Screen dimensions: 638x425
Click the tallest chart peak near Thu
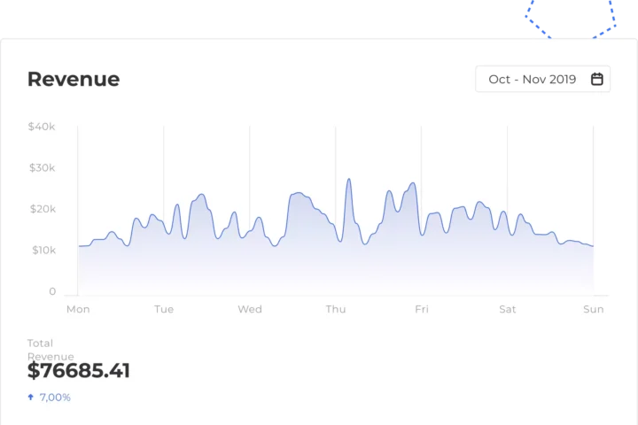click(x=349, y=180)
